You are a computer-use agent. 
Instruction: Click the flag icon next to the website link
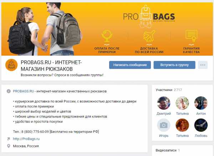(9, 139)
